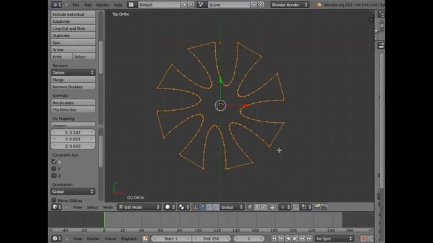Click the Remove Doubles button
Viewport: 433px width, 243px height.
(73, 87)
